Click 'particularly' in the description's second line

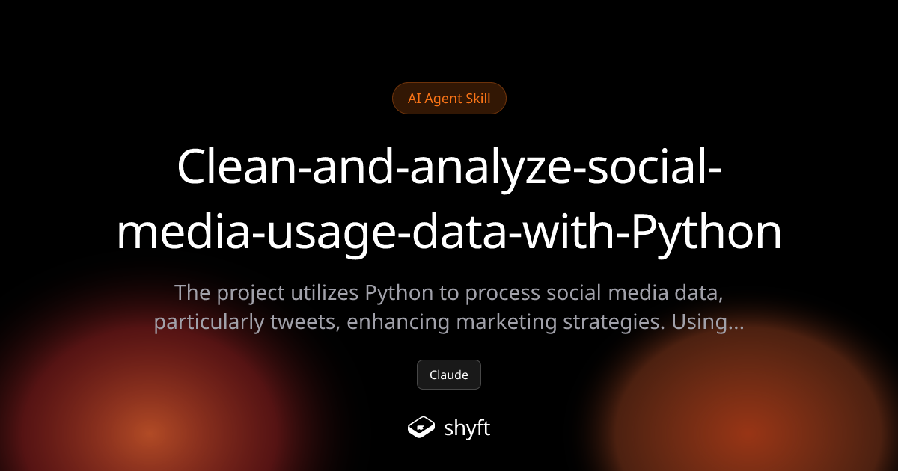click(x=209, y=323)
